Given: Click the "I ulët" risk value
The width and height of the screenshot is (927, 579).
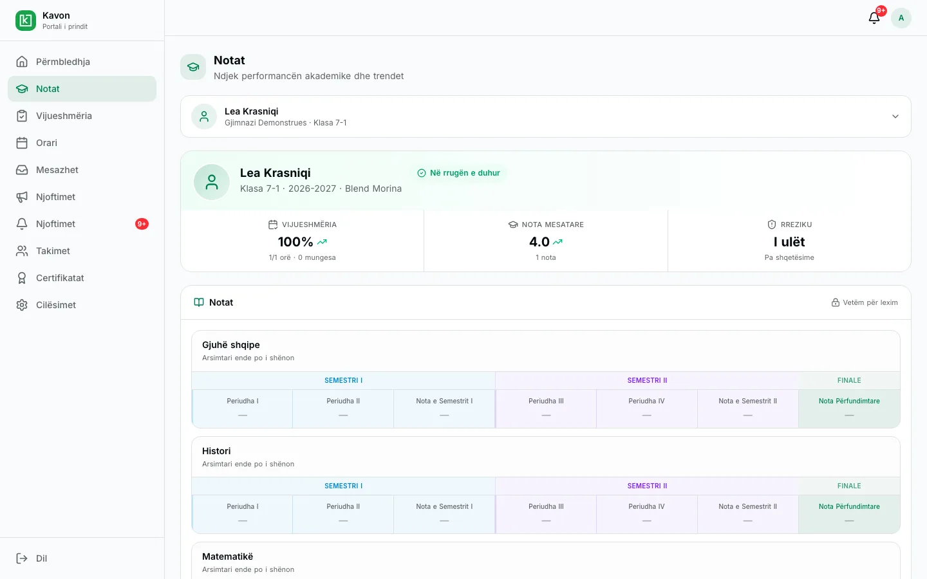Looking at the screenshot, I should [789, 242].
